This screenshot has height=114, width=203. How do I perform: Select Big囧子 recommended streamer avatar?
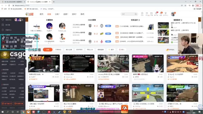[x=49, y=26]
